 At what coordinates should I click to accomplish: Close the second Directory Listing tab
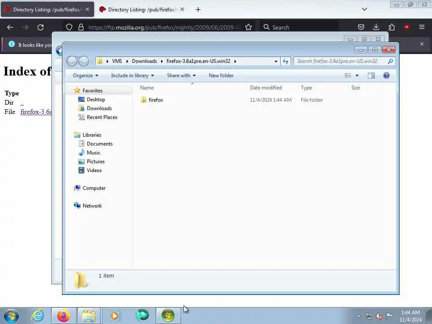pyautogui.click(x=182, y=9)
